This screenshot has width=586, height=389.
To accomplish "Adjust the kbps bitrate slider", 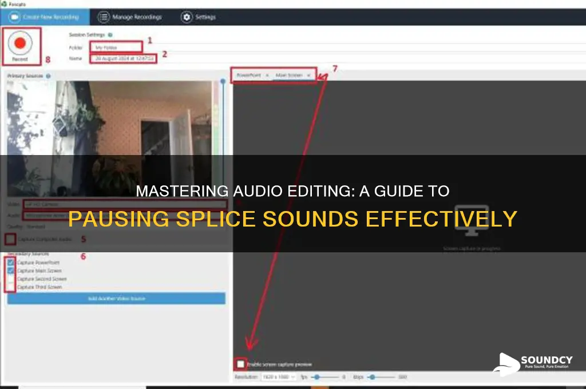I will pyautogui.click(x=381, y=377).
